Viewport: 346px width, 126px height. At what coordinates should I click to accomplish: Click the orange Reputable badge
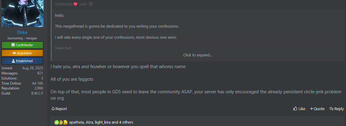pyautogui.click(x=22, y=53)
